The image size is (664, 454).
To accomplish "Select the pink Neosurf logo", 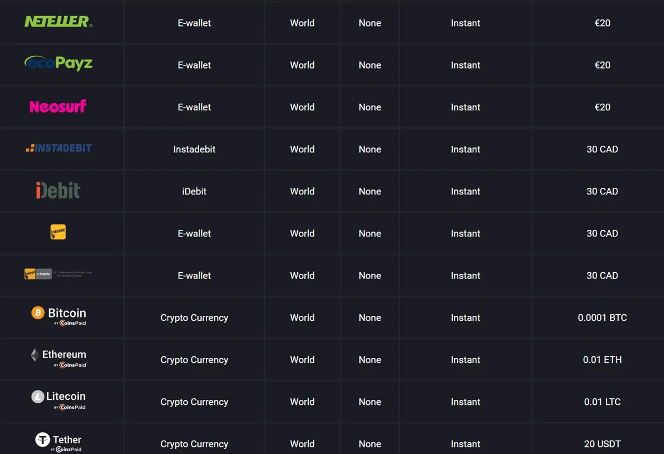I will point(58,106).
